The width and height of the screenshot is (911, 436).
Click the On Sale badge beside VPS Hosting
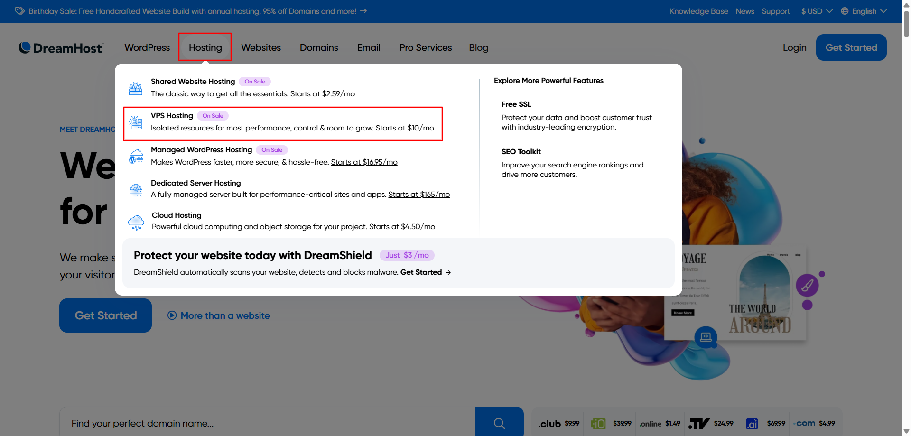pos(213,116)
